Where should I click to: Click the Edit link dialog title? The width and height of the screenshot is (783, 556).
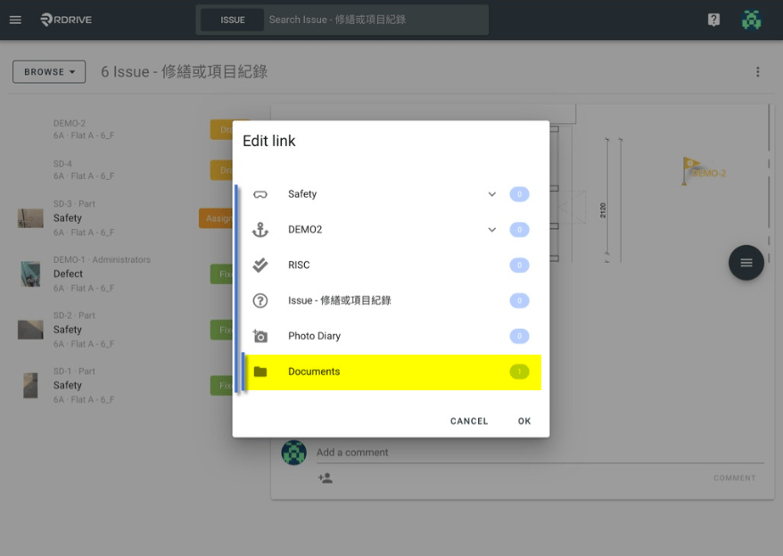tap(268, 141)
